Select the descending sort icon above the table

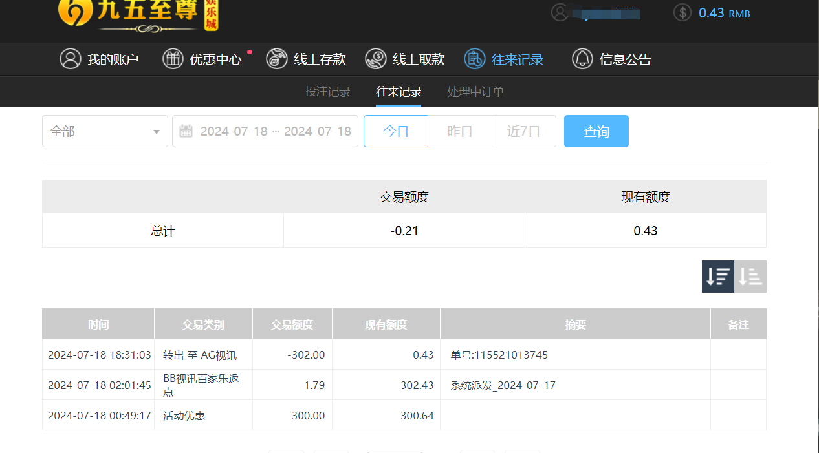click(x=717, y=276)
